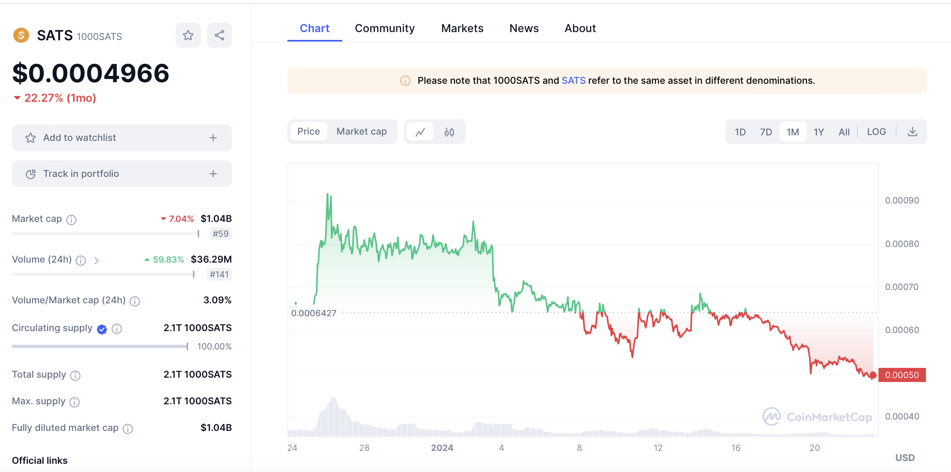Select the 7D time range
The width and height of the screenshot is (951, 472).
tap(766, 132)
